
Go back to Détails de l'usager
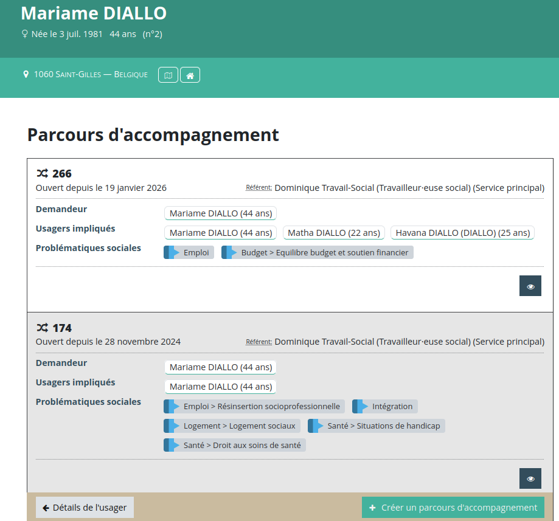point(85,508)
